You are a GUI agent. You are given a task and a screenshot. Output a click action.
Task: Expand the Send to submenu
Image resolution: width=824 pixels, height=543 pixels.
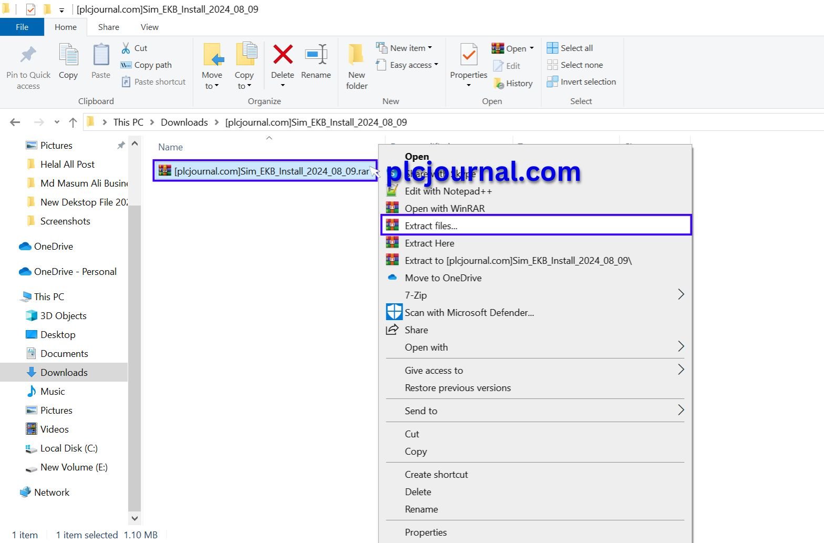click(x=535, y=411)
